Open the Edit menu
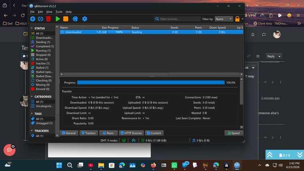This screenshot has width=304, height=171. pyautogui.click(x=40, y=12)
